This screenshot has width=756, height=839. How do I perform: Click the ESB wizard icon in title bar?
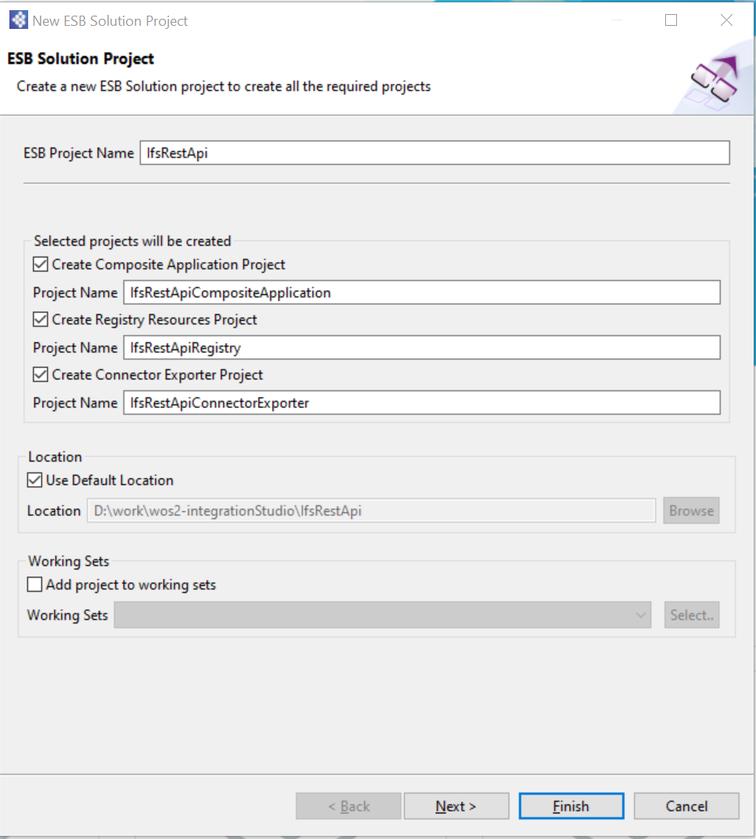pos(17,21)
